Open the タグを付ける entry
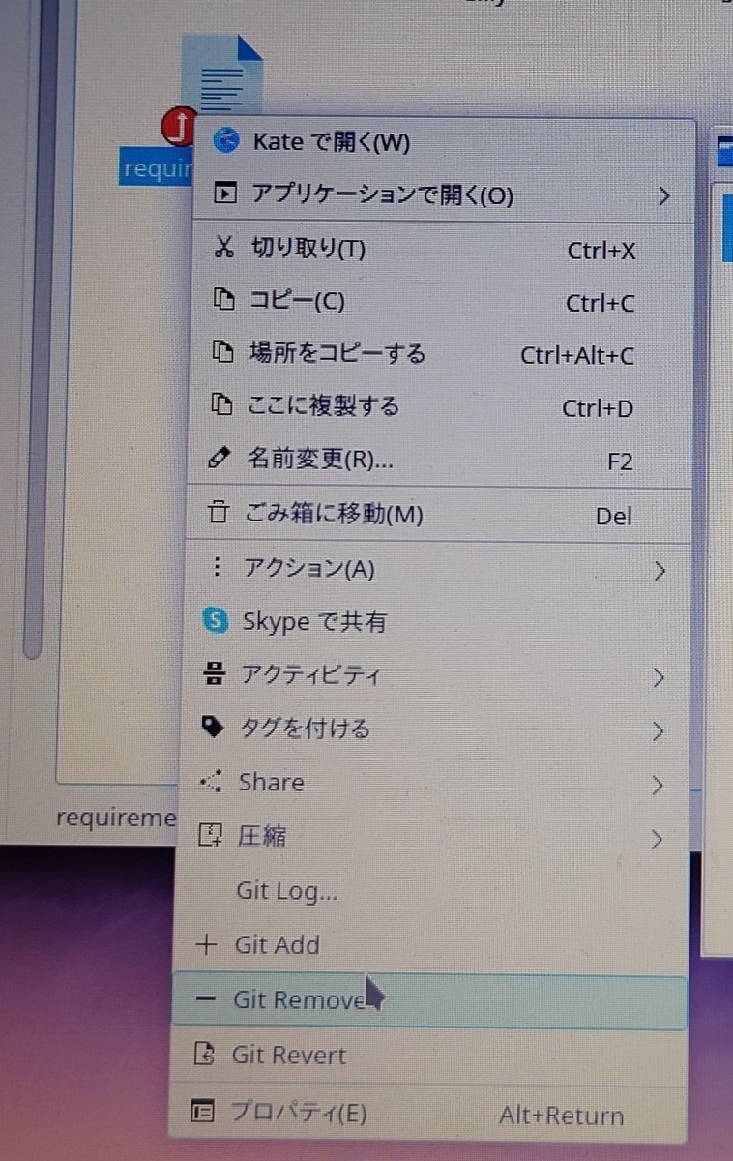Screen dimensions: 733x1161 (436, 729)
